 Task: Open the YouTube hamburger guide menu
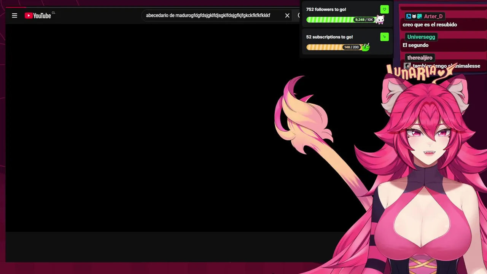(14, 16)
